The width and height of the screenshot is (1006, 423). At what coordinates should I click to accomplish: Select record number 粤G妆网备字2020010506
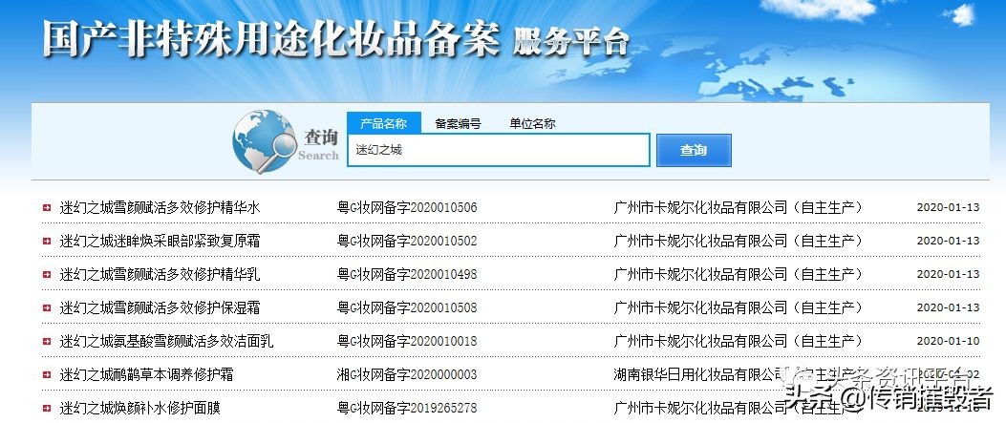click(407, 207)
